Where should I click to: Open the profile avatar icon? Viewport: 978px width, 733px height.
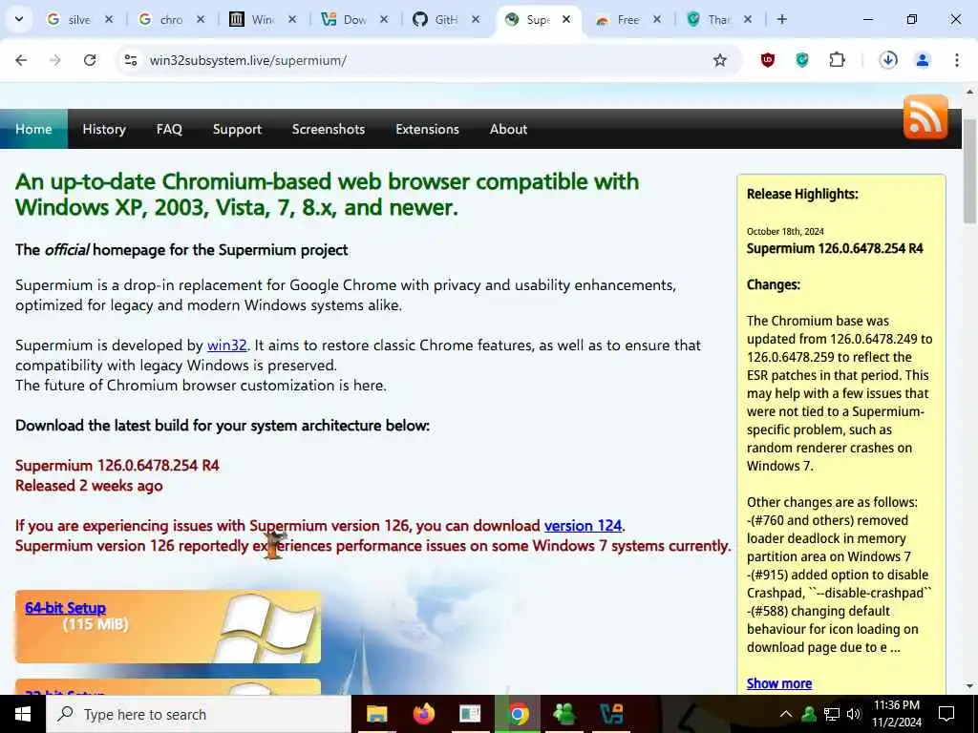tap(923, 60)
